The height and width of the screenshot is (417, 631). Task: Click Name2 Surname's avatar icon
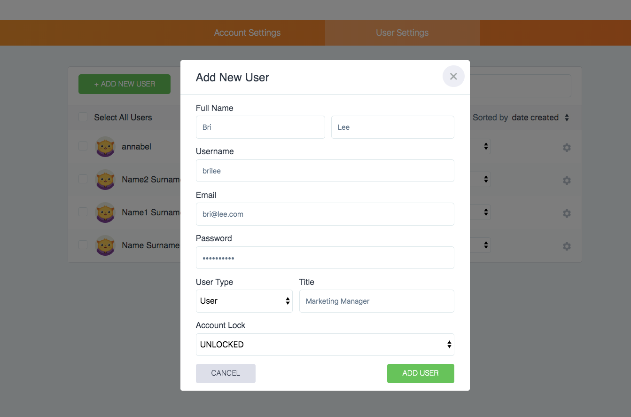[105, 180]
